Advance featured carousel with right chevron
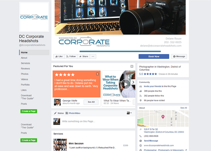 pos(133,82)
